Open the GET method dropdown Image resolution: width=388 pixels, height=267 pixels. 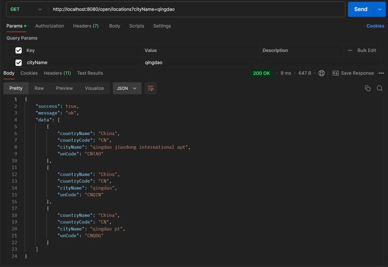[26, 9]
